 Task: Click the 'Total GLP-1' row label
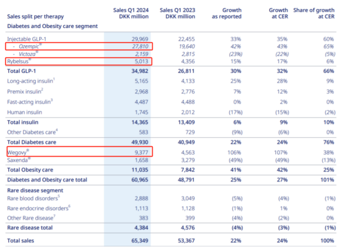click(x=21, y=71)
